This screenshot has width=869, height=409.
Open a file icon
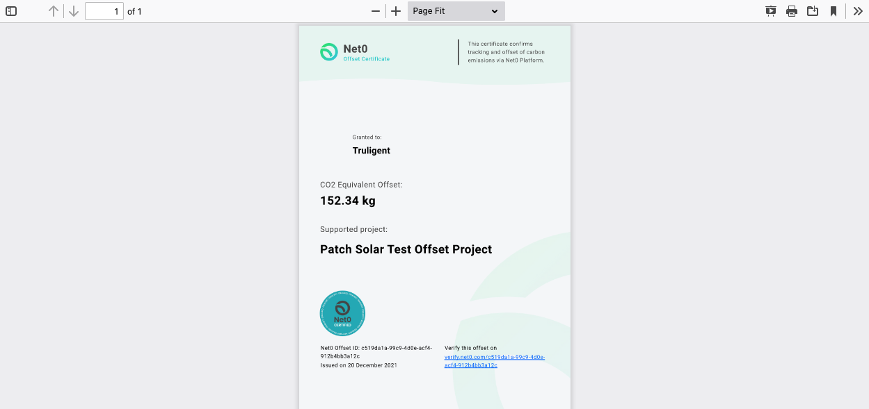tap(813, 11)
